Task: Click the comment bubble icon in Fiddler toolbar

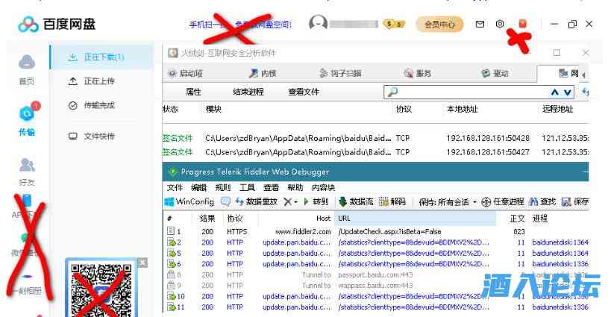Action: [225, 201]
